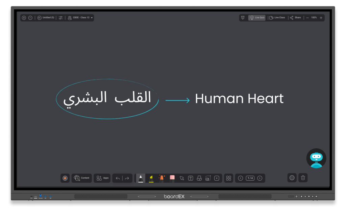Open the round color picker swatch
This screenshot has height=214, width=346.
[292, 178]
